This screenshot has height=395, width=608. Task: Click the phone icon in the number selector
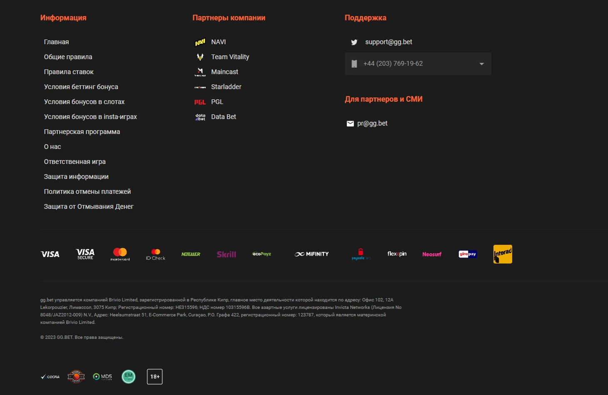354,64
